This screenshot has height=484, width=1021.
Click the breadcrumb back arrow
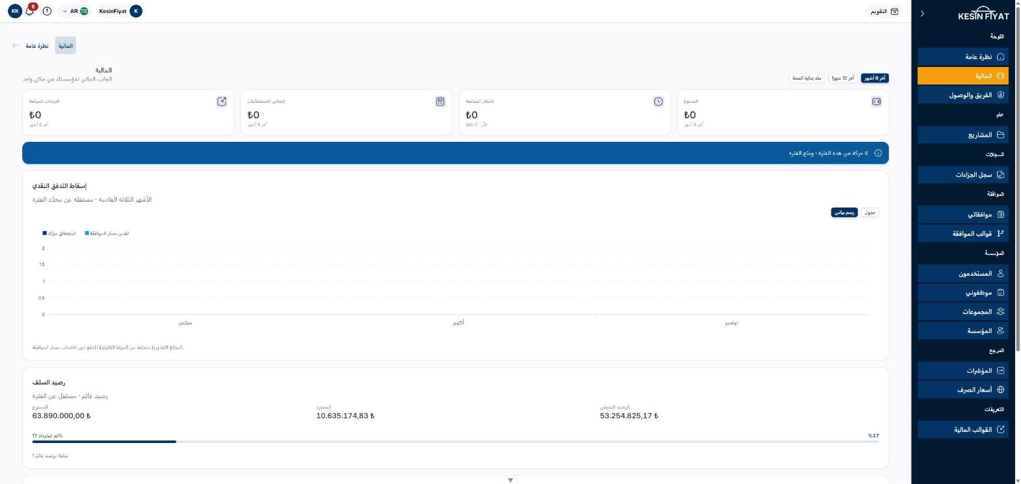tap(16, 46)
